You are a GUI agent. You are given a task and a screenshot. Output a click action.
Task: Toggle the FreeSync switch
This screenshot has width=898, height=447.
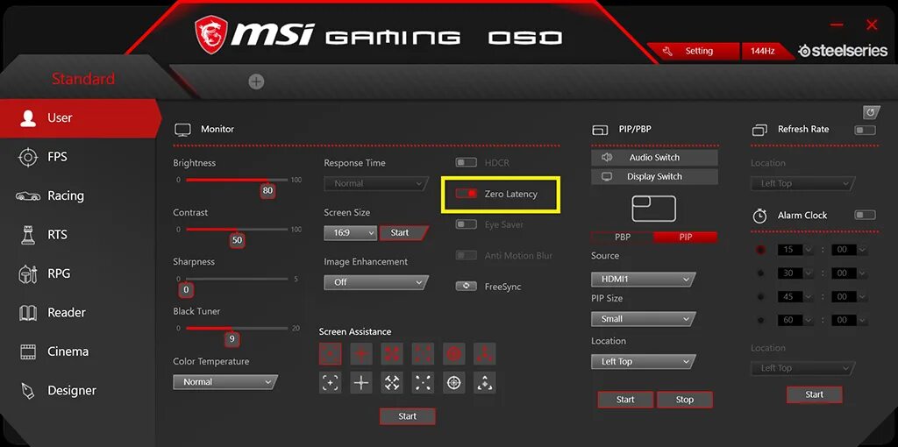467,287
